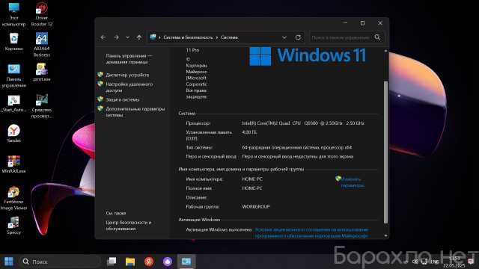Image resolution: width=479 pixels, height=269 pixels.
Task: Open Security and Maintenance center link
Action: [x=128, y=226]
